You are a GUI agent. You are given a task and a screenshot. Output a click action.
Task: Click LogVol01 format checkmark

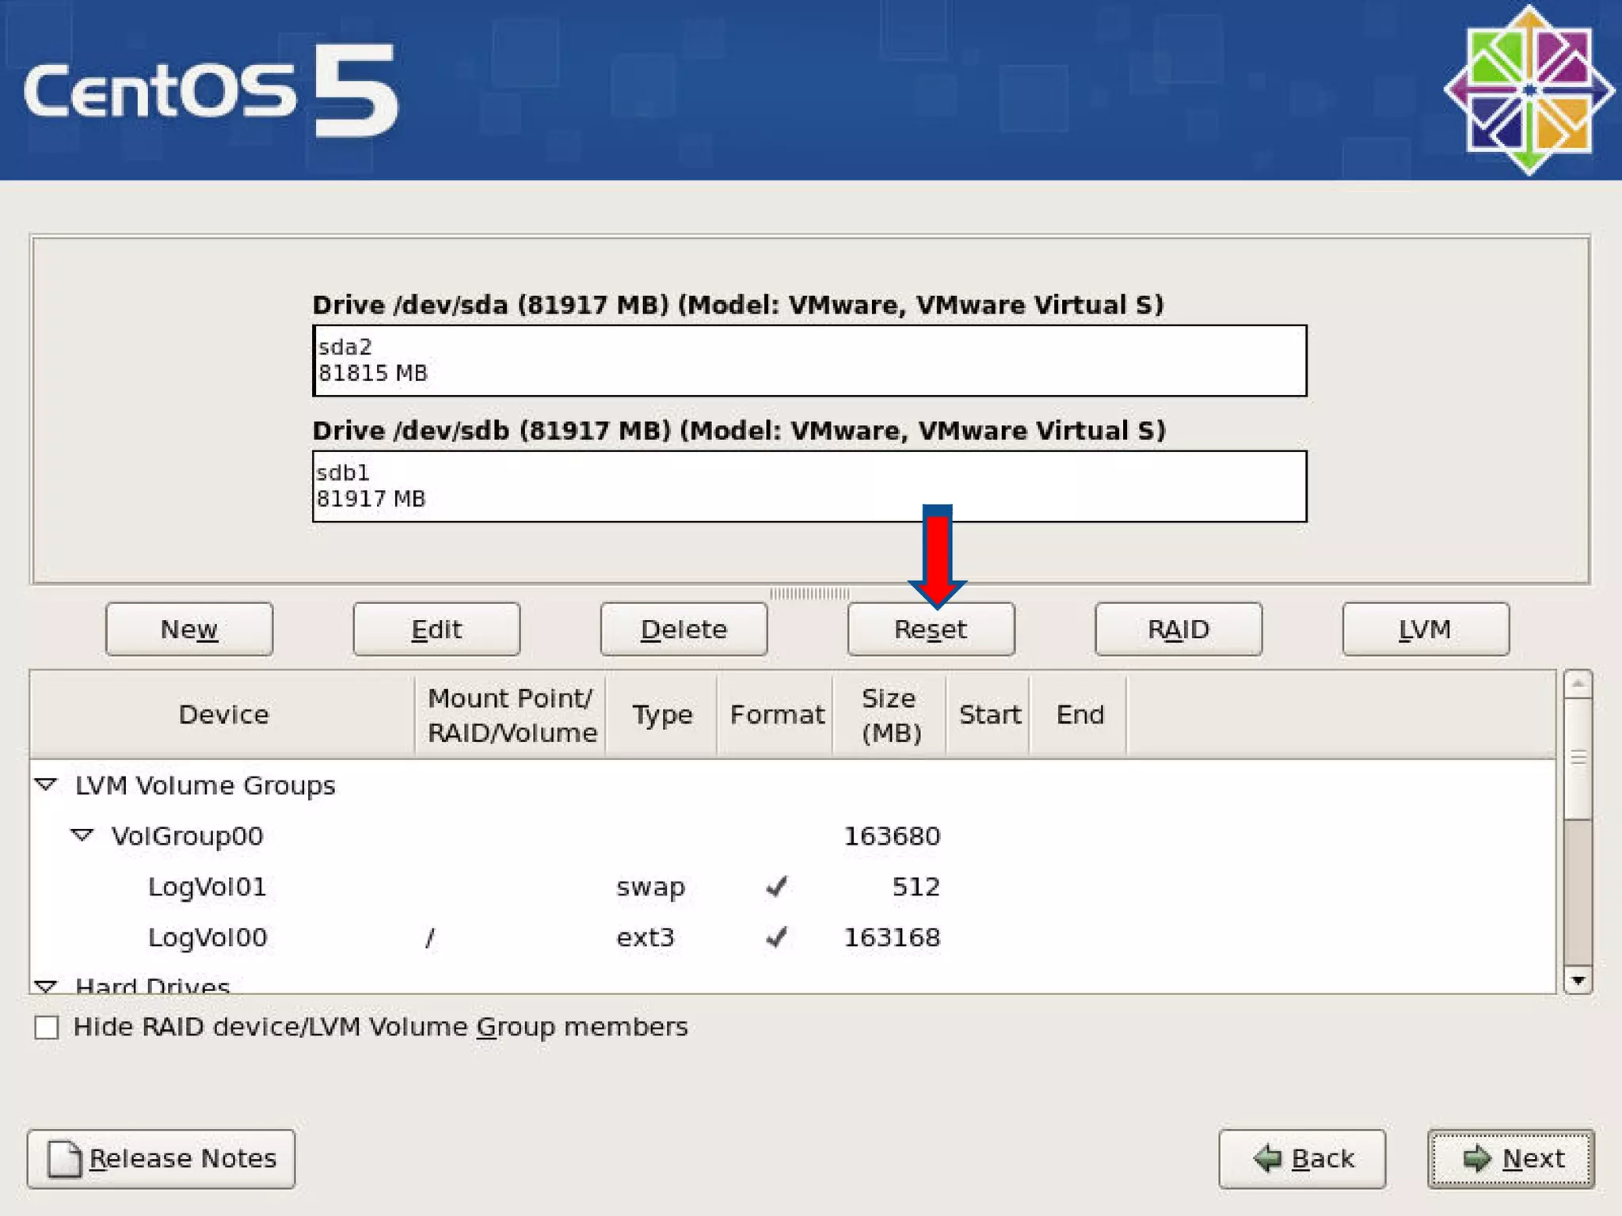pyautogui.click(x=777, y=887)
